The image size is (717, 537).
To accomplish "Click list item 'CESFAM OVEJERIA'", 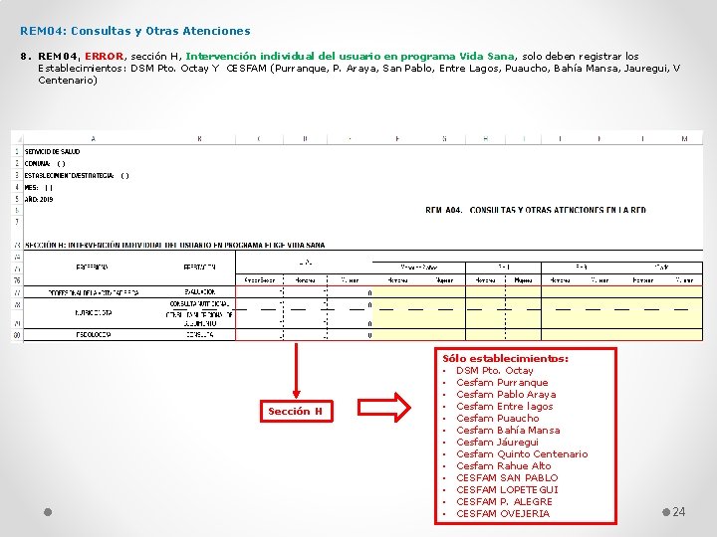I will (x=503, y=513).
